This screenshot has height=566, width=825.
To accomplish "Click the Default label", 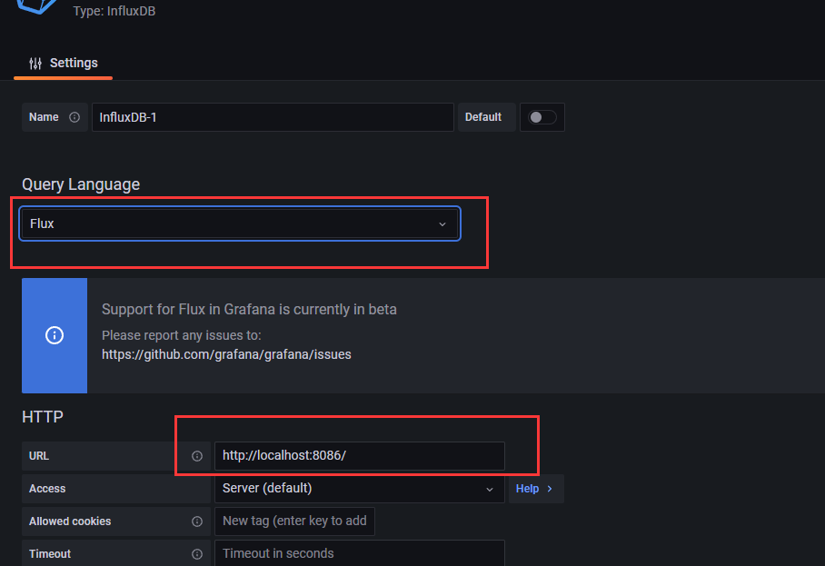I will (x=483, y=117).
